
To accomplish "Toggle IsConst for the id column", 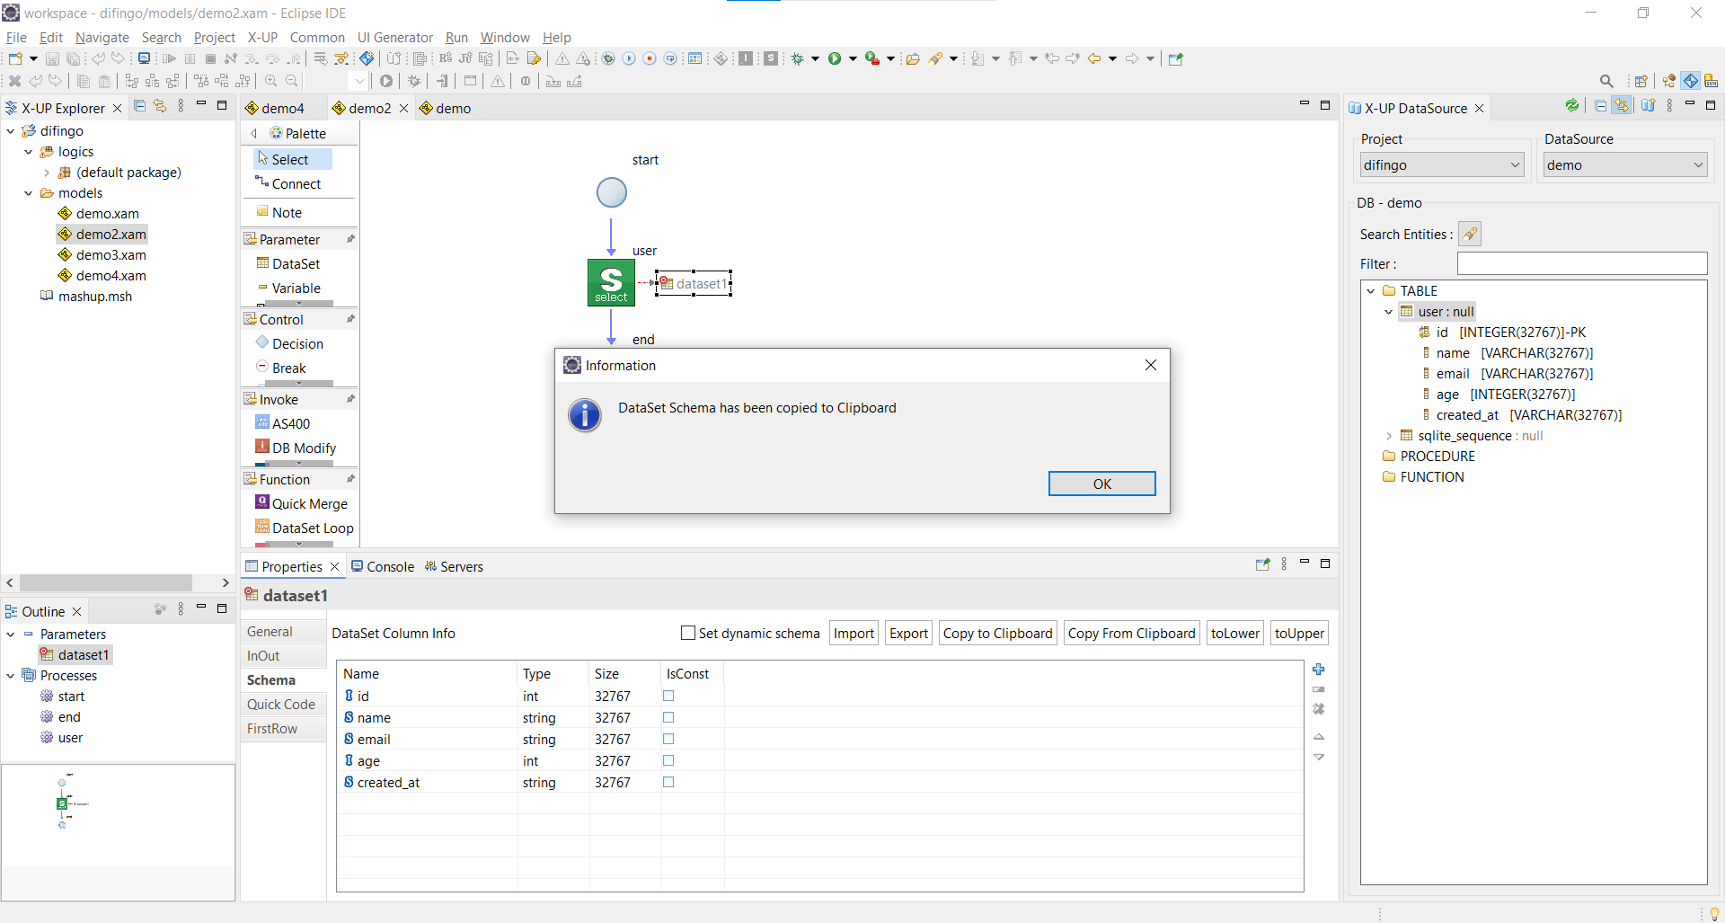I will (668, 697).
